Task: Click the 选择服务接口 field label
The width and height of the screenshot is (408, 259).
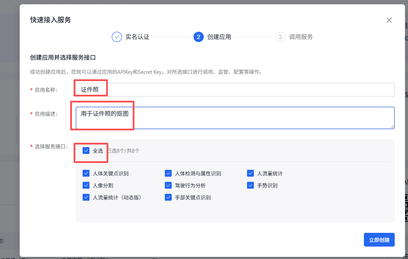Action: tap(51, 147)
